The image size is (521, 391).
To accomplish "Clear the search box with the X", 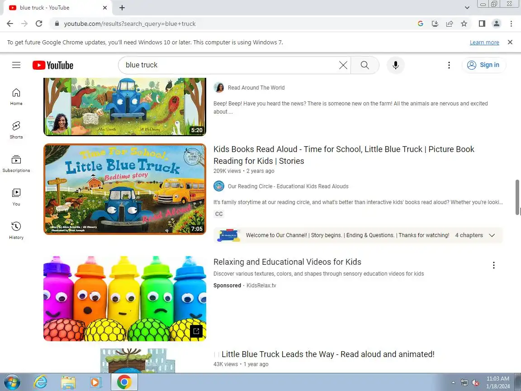I will tap(343, 65).
